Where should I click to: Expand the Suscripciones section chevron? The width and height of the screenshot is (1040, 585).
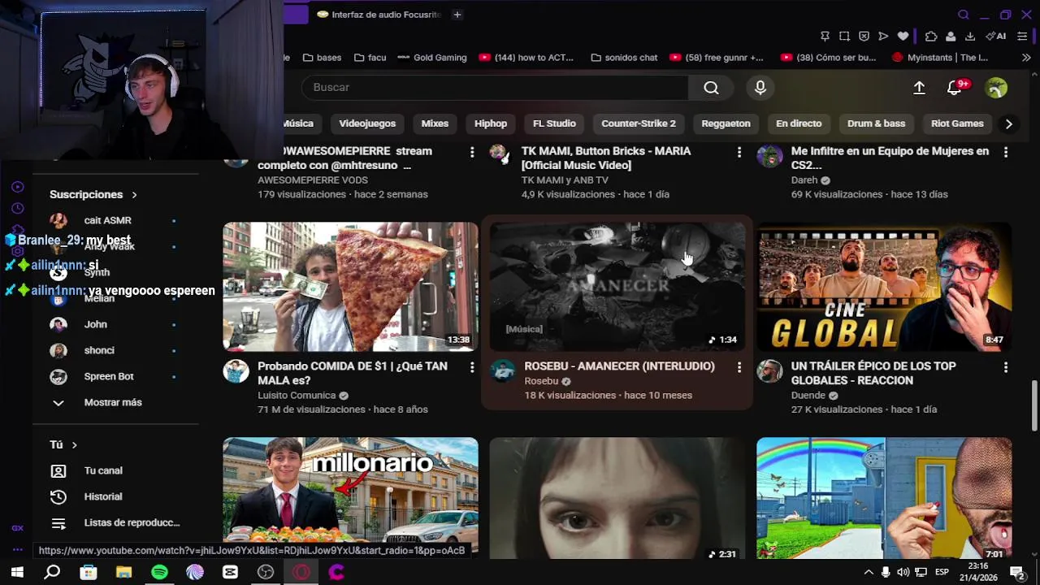click(x=134, y=195)
